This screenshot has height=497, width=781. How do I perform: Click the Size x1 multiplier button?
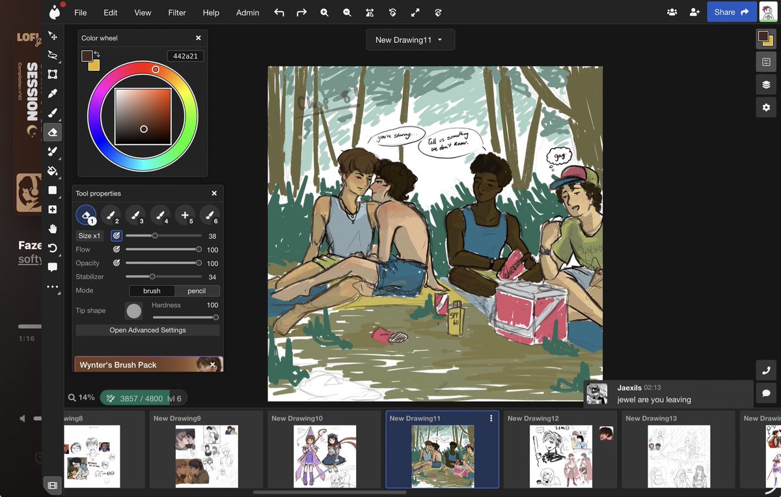(x=90, y=236)
